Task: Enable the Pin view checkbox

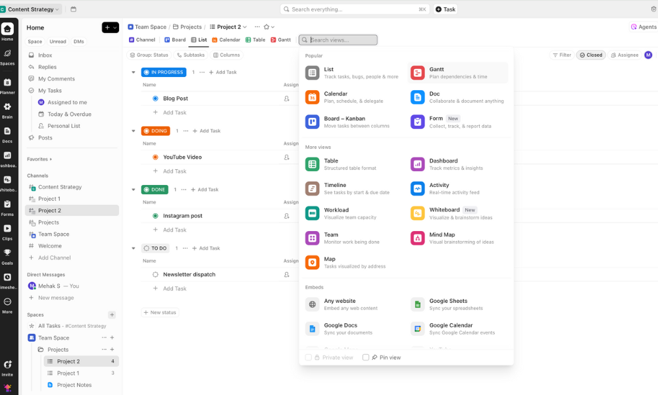Action: coord(366,357)
